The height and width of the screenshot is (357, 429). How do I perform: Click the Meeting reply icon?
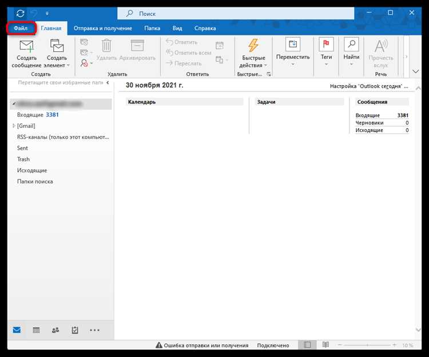[220, 46]
